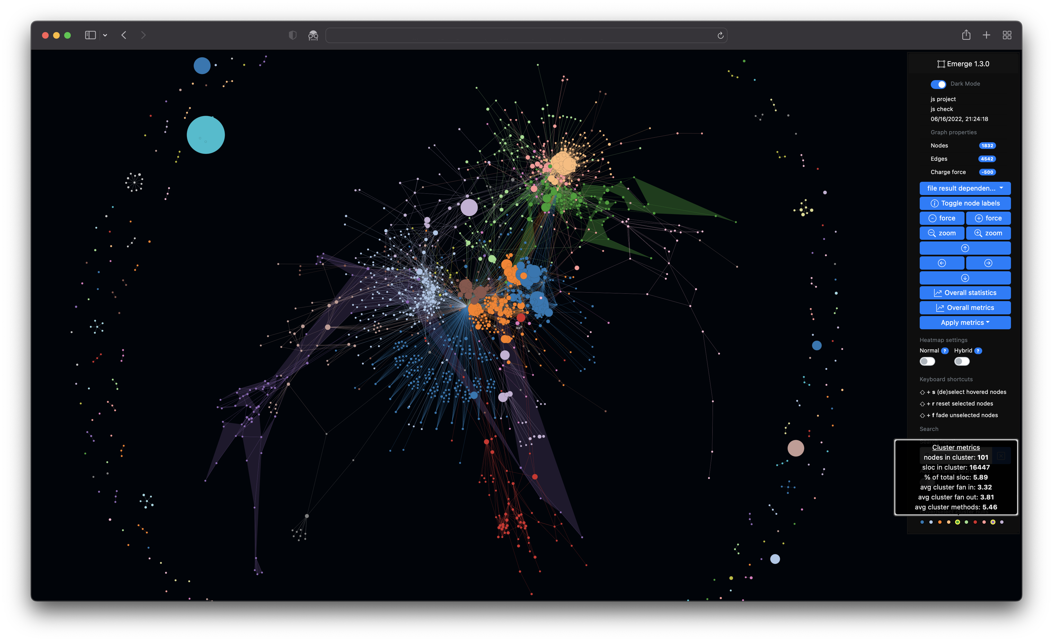Click the Safari share icon
The width and height of the screenshot is (1053, 642).
click(x=966, y=35)
